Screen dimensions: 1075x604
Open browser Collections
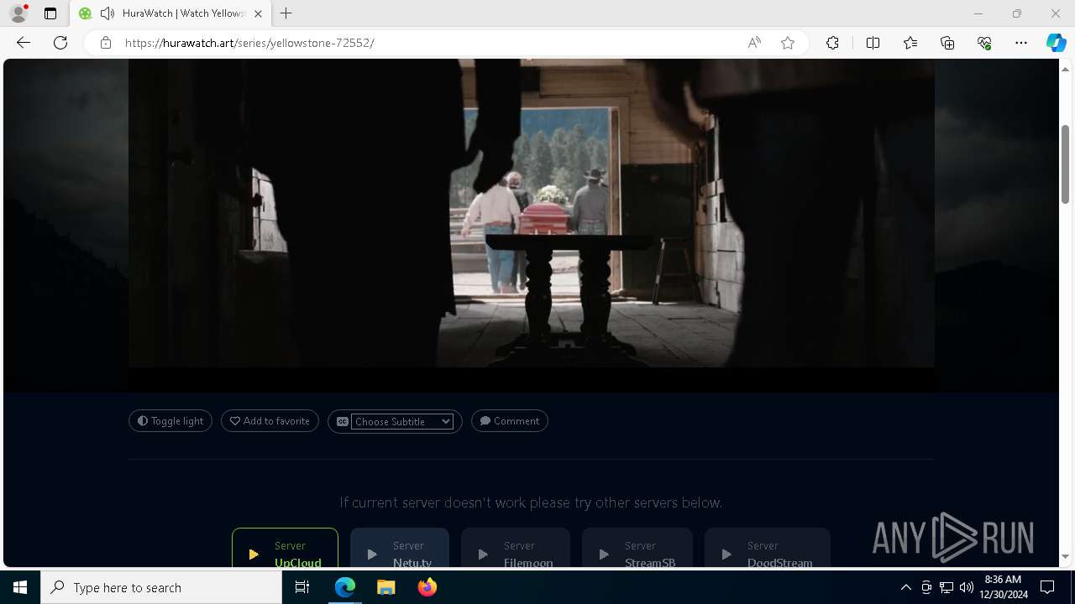(x=947, y=43)
